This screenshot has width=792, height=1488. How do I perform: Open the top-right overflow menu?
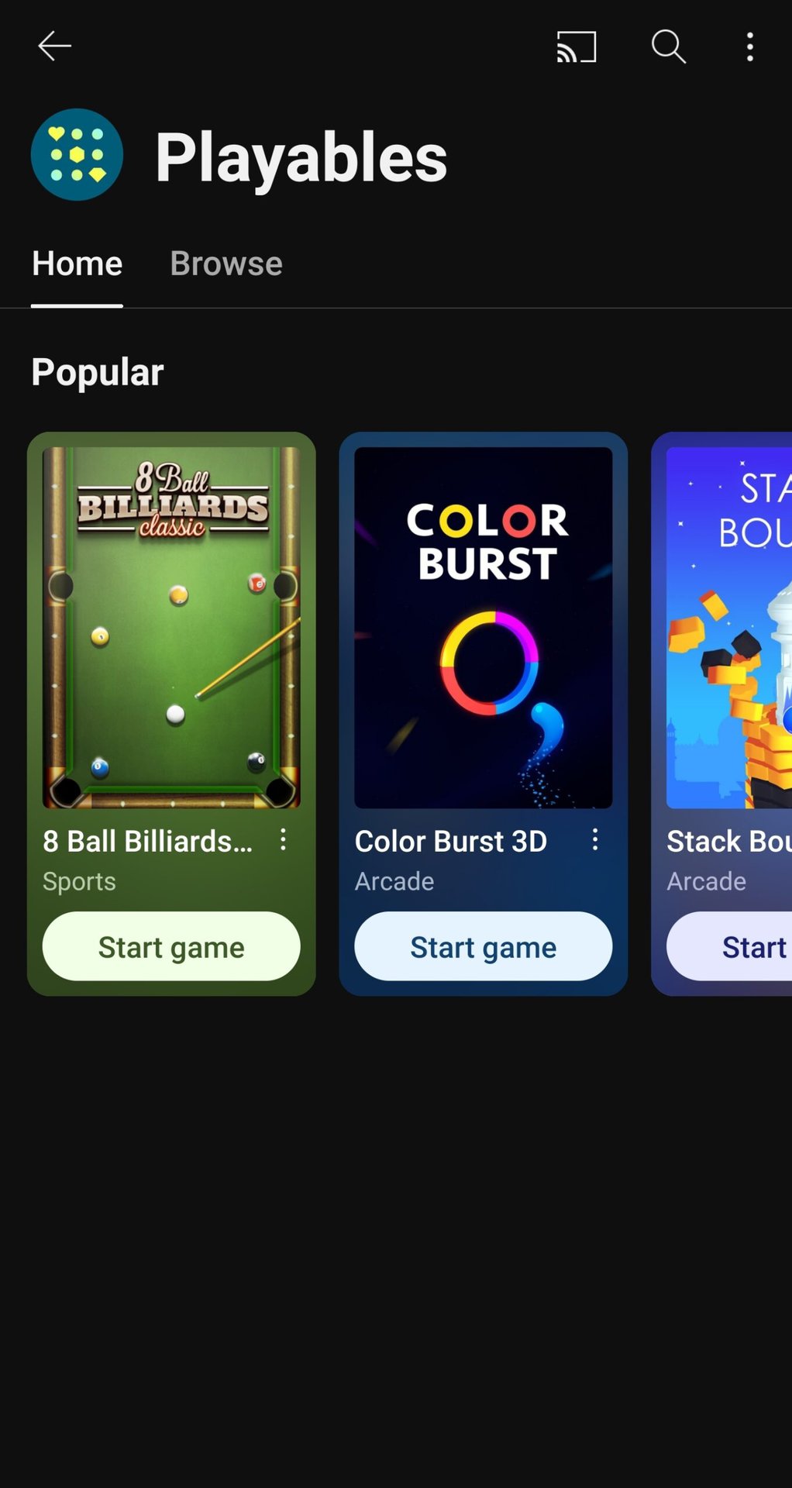[749, 46]
